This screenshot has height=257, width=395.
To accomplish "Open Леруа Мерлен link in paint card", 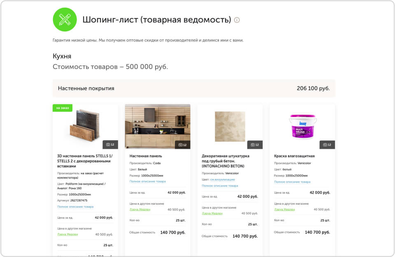I will (284, 209).
